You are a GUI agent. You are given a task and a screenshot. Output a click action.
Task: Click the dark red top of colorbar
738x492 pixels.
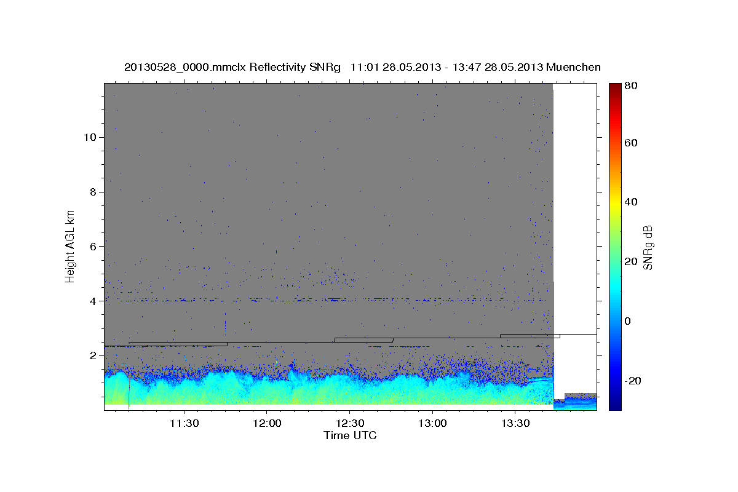pyautogui.click(x=615, y=87)
